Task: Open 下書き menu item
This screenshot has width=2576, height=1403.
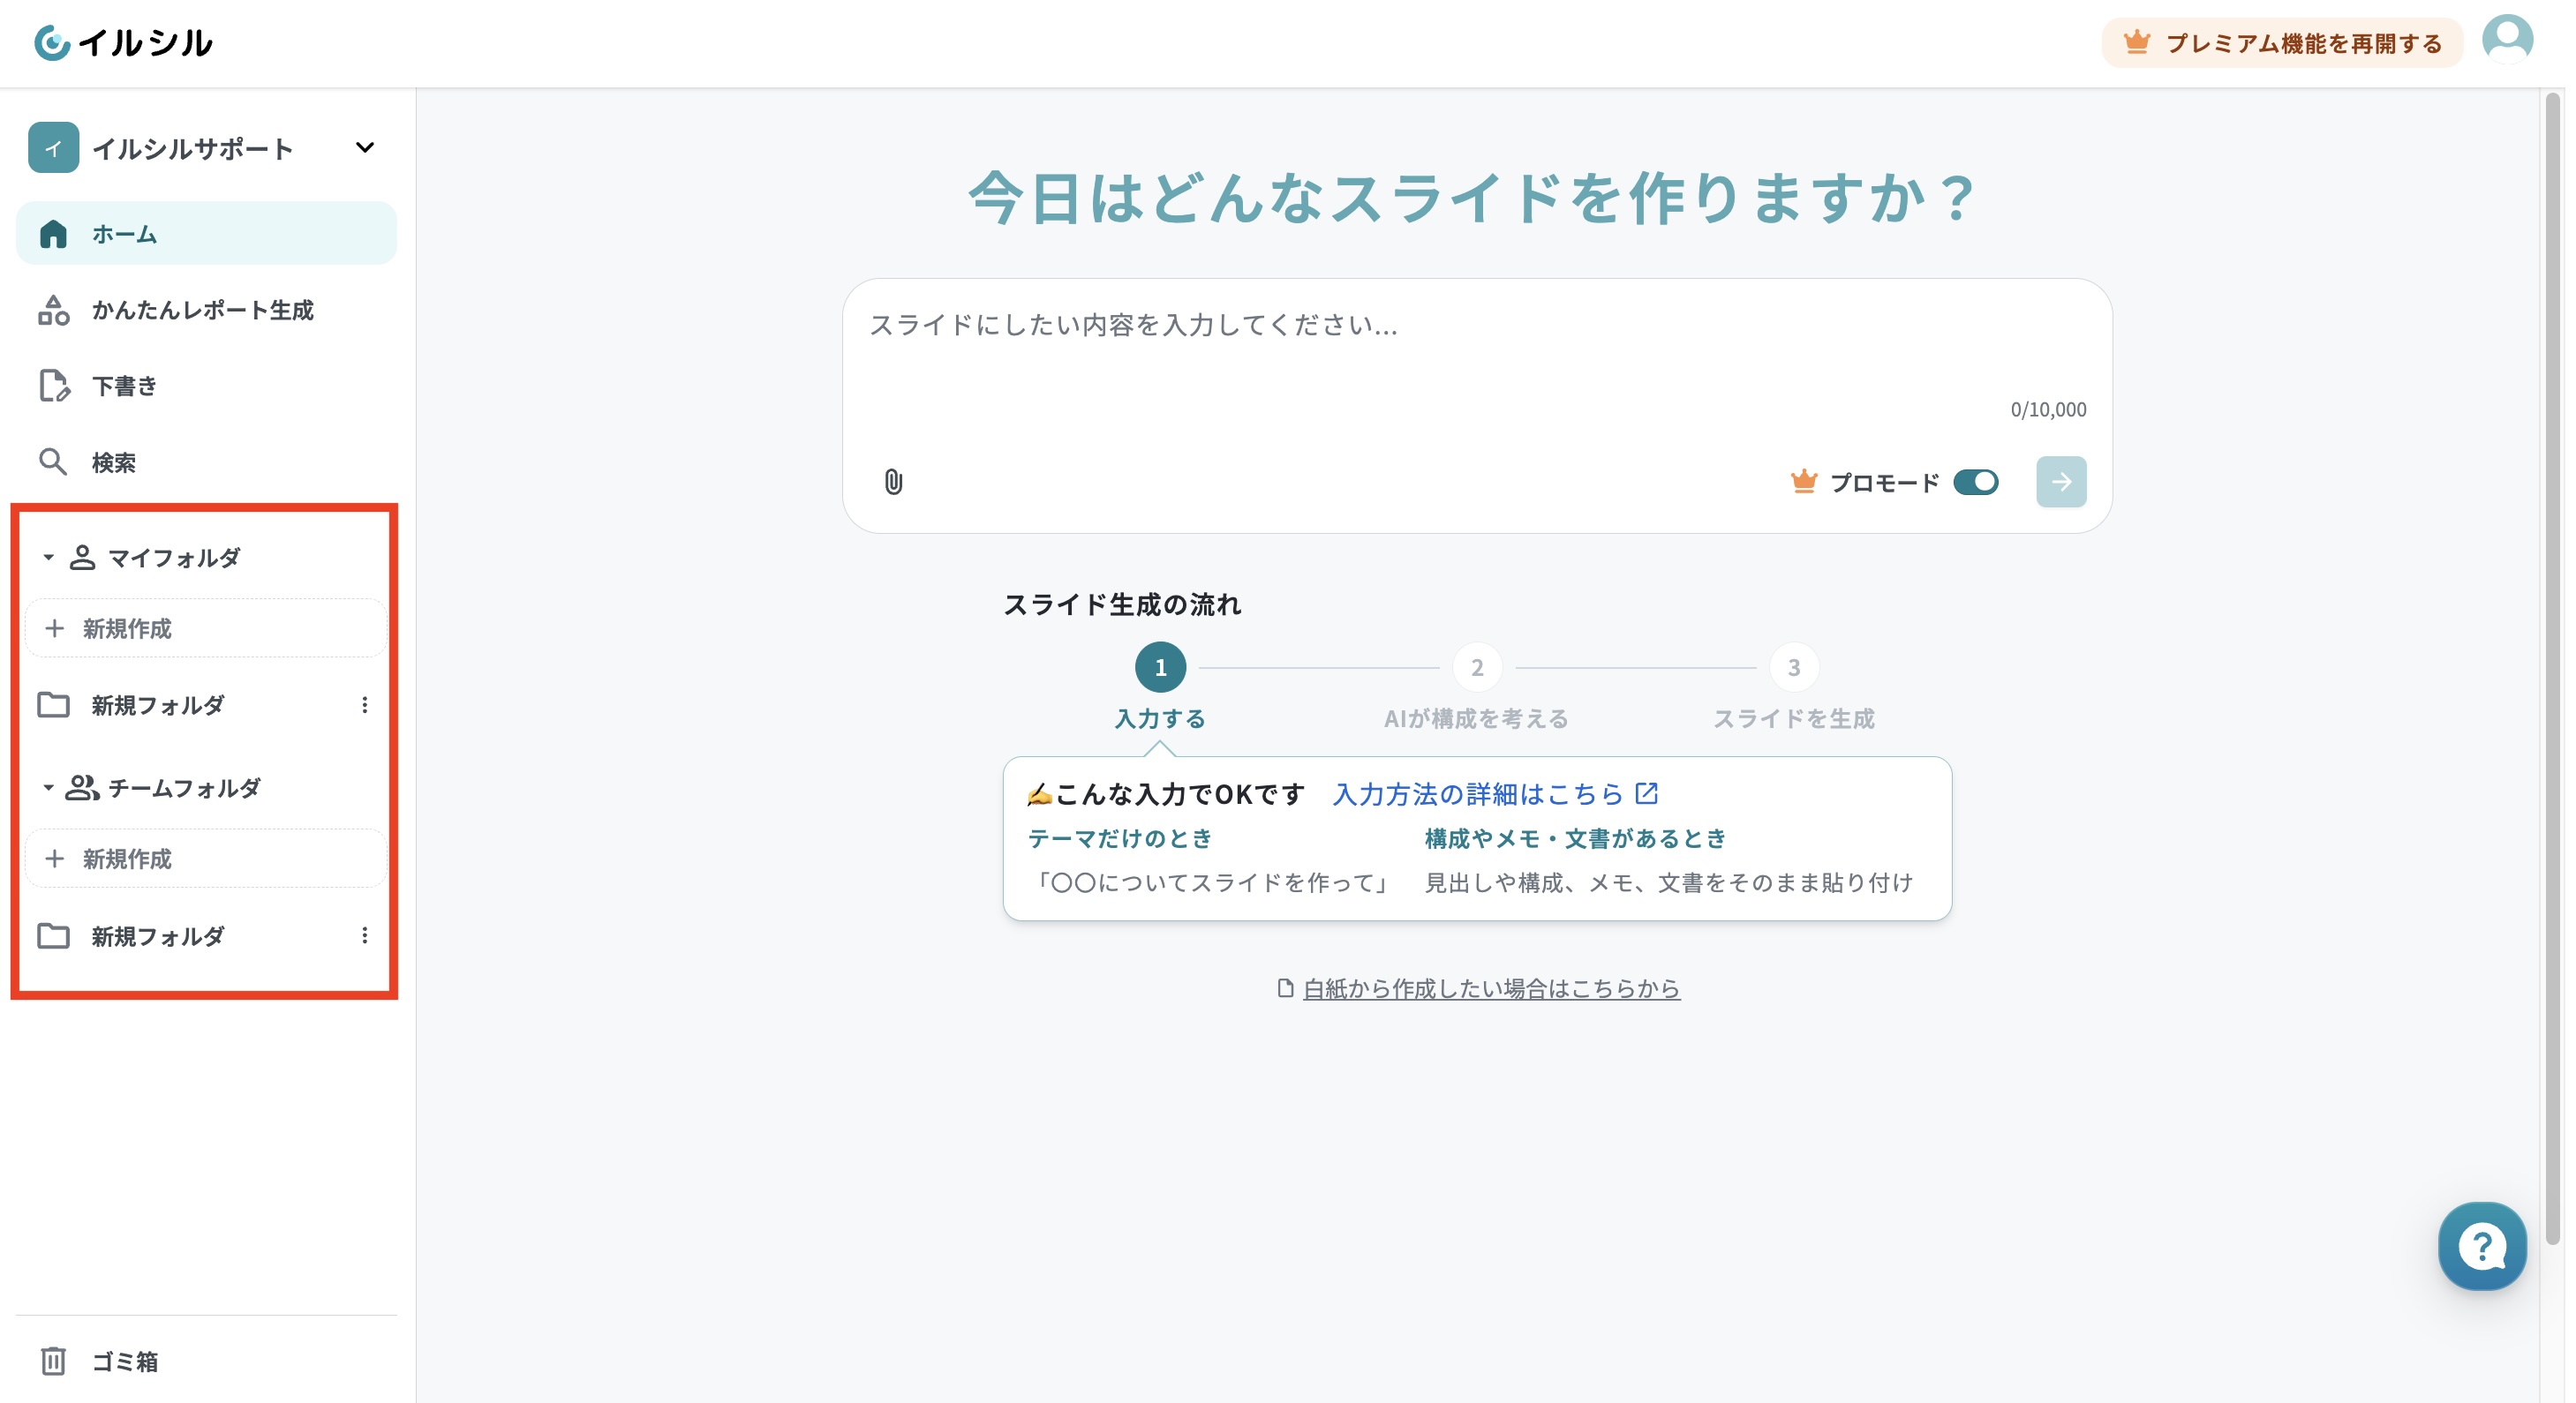Action: 206,386
